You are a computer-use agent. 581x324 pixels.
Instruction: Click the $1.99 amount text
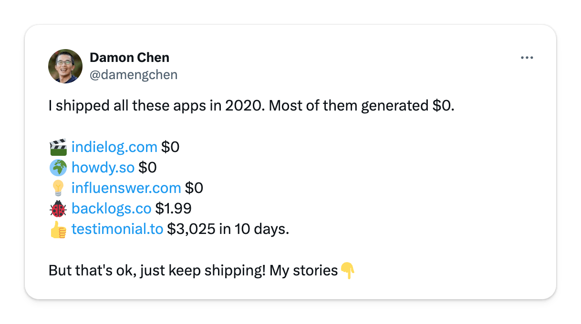point(173,209)
